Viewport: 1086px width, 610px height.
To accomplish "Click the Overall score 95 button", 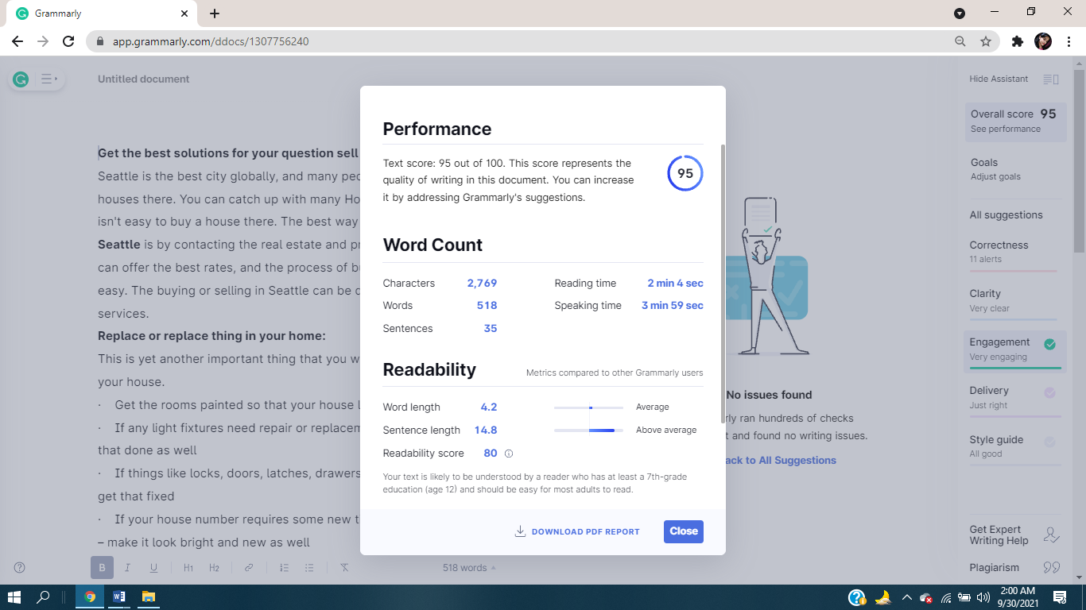I will click(1015, 122).
